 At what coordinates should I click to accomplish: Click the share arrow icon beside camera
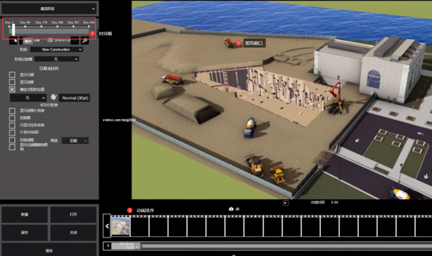click(238, 209)
